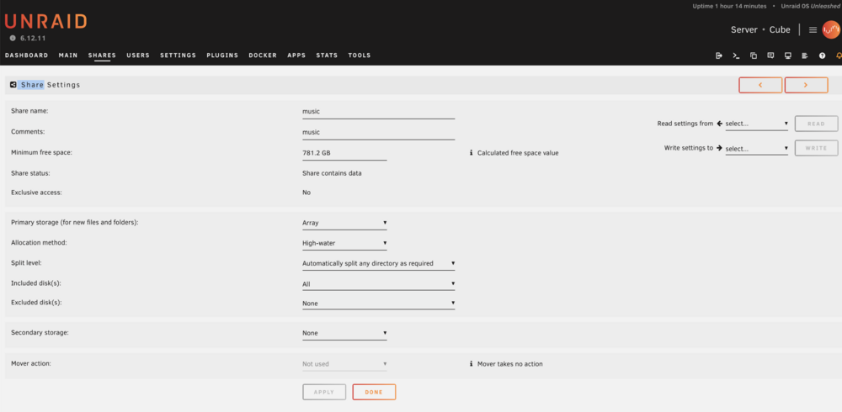
Task: Click the Mover takes no action text
Action: [x=509, y=364]
